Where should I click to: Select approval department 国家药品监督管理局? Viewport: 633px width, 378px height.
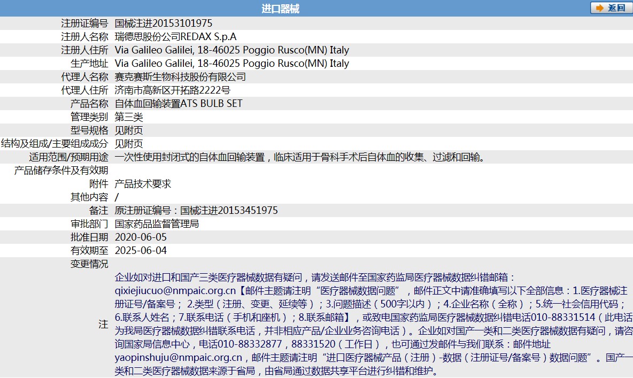pos(157,223)
